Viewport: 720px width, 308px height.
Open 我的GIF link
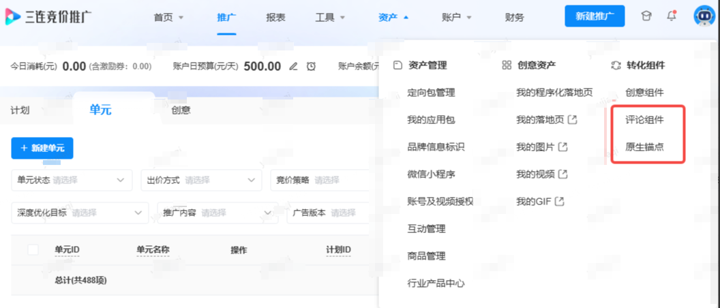[x=534, y=202]
